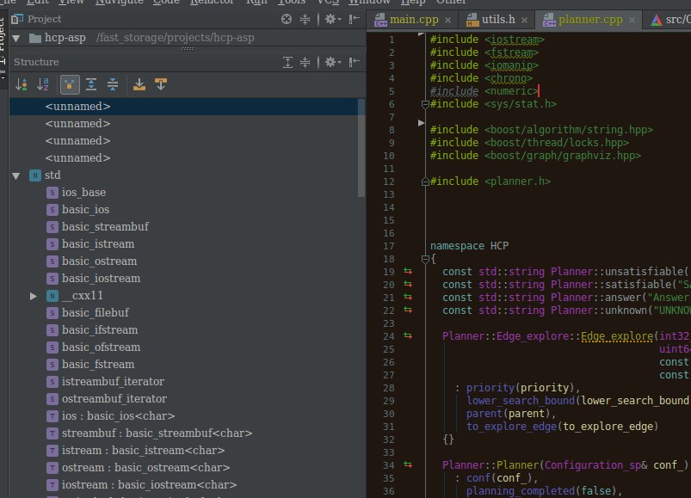The width and height of the screenshot is (691, 498).
Task: Close the utils.h tab
Action: pos(524,21)
